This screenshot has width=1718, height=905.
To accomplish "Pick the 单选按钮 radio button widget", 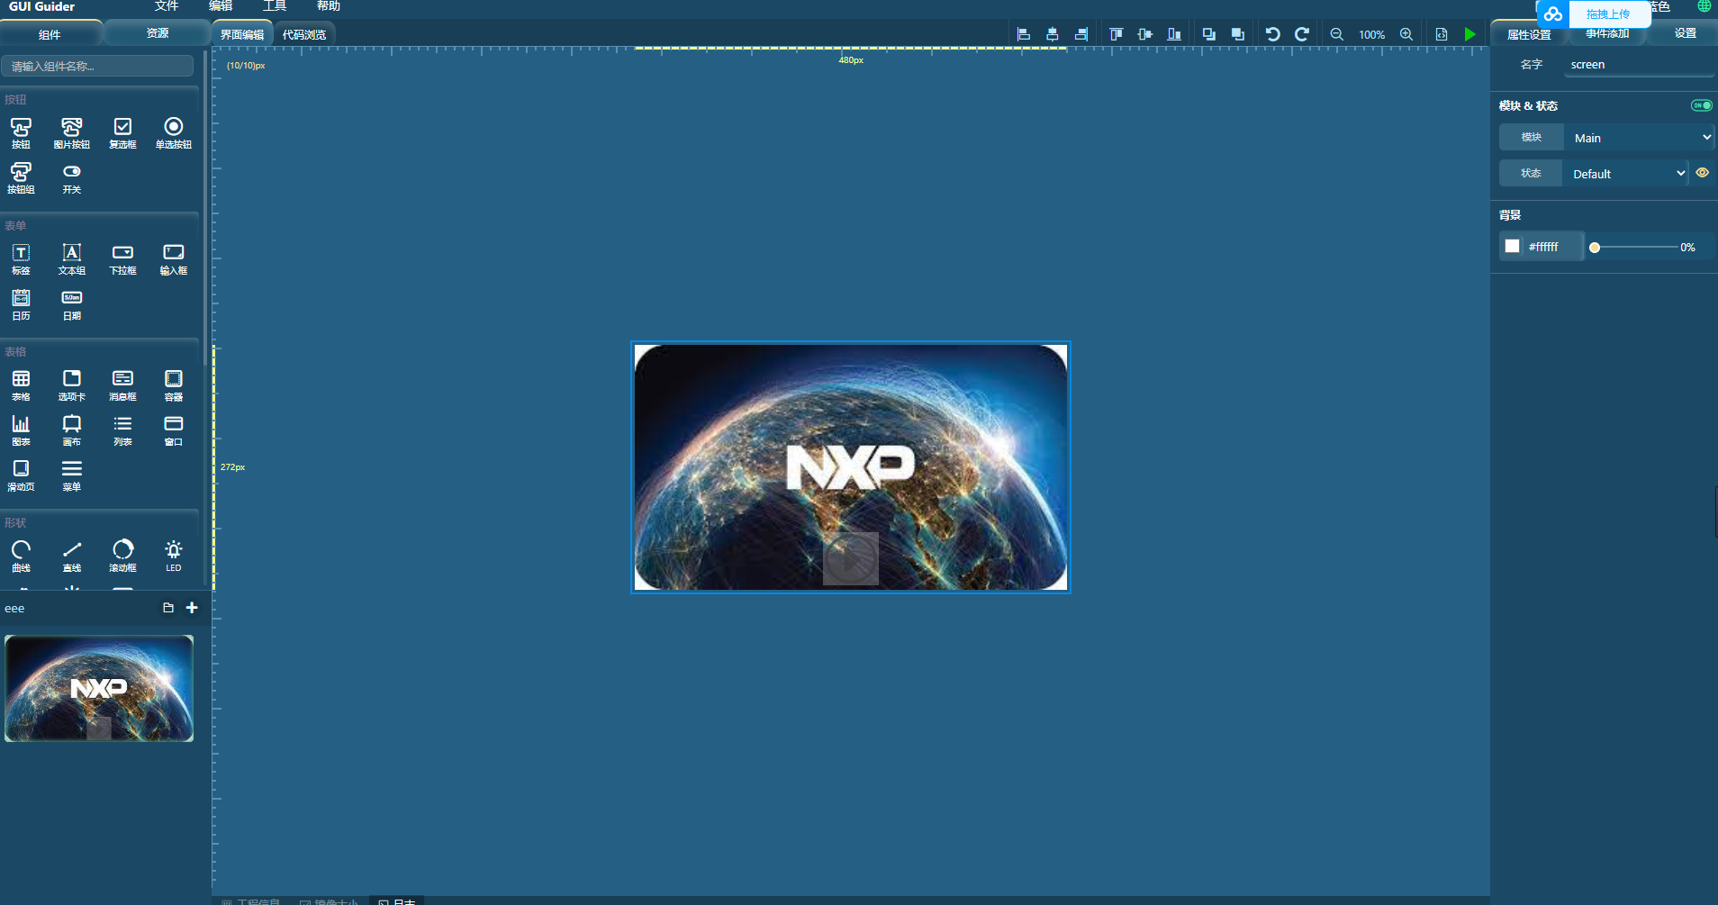I will pos(174,132).
